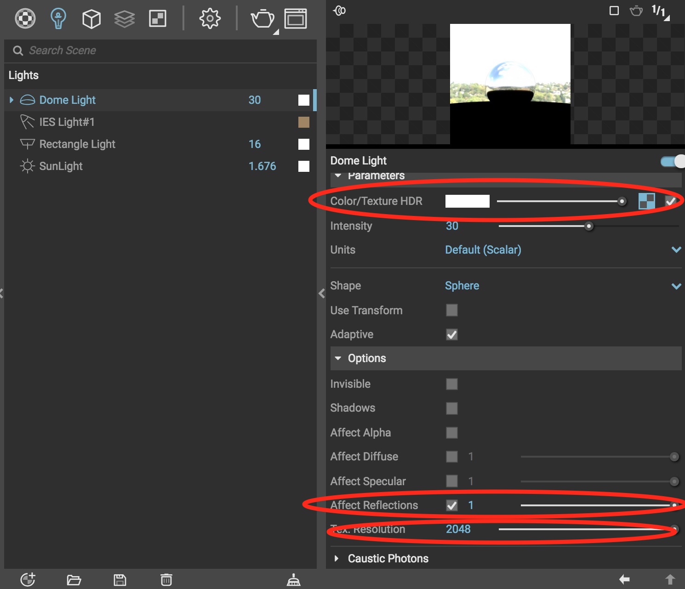Image resolution: width=685 pixels, height=589 pixels.
Task: Select SunLight in the lights list
Action: click(x=61, y=166)
